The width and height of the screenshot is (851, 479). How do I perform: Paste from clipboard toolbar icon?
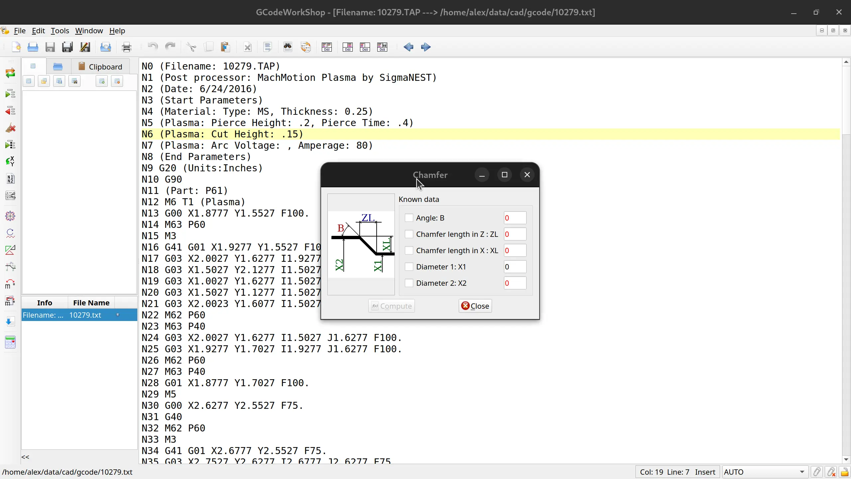[226, 47]
